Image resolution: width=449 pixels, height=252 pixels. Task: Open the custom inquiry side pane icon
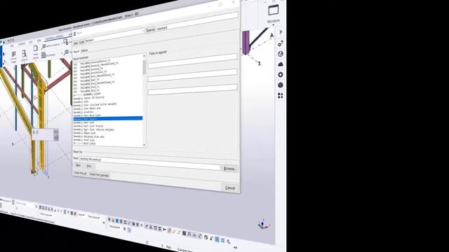coord(281,43)
